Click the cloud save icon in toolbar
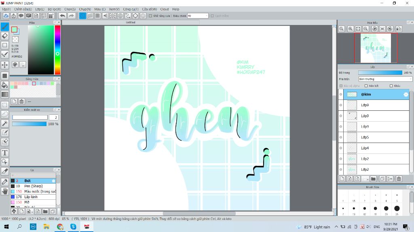Viewport: 414px width, 232px height. point(6,16)
